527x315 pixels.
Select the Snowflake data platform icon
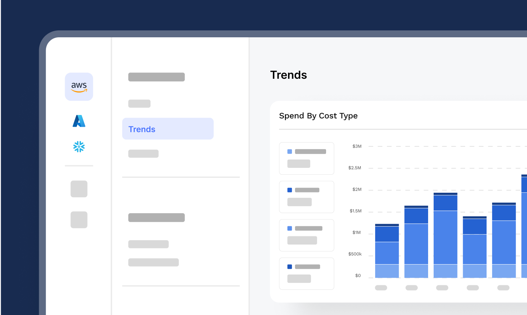click(79, 146)
